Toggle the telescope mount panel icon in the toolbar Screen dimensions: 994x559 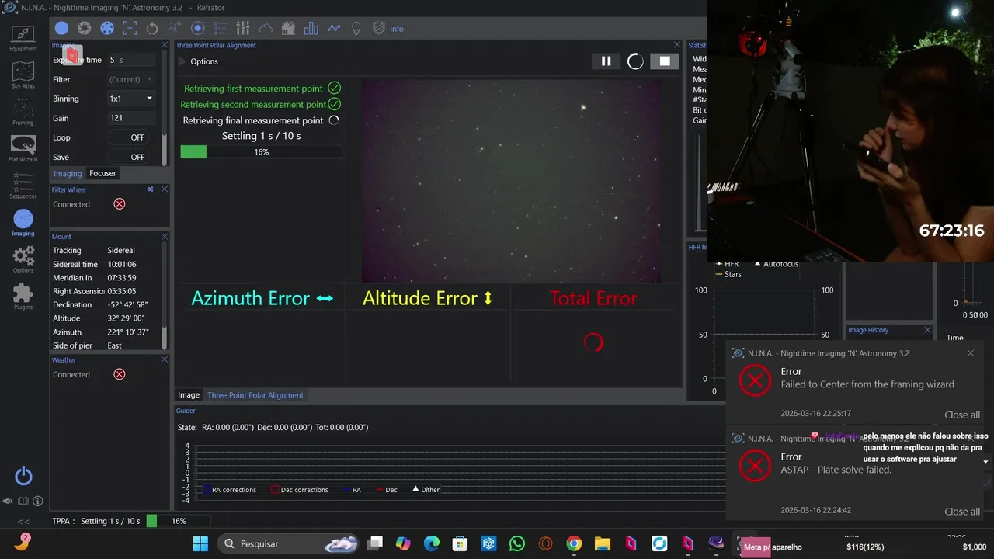[175, 29]
